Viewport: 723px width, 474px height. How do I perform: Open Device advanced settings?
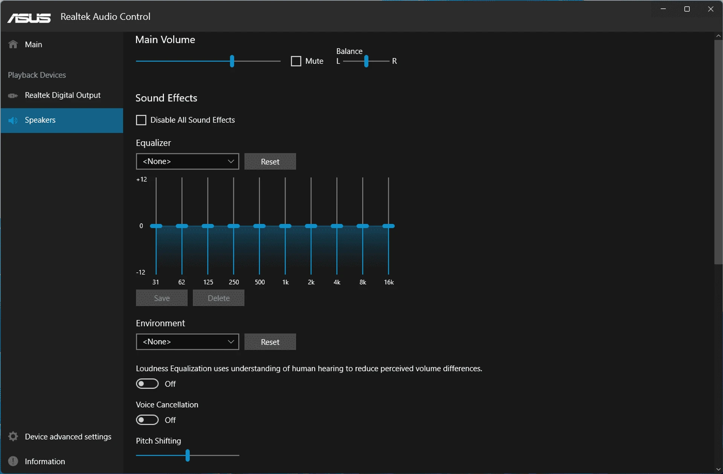(x=62, y=437)
